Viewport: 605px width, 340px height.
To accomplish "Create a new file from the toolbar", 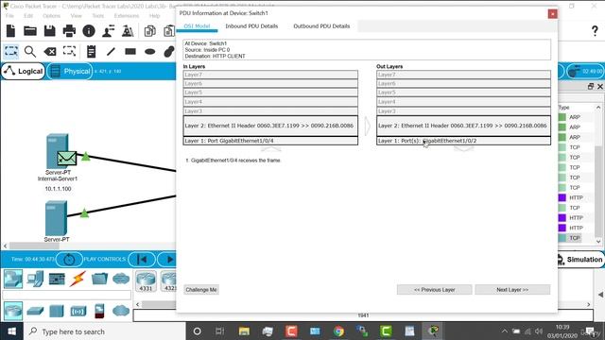I will pos(10,31).
